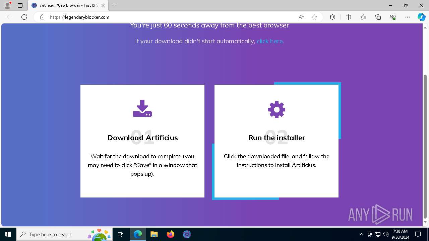429x241 pixels.
Task: Add this page to favorites star
Action: pos(314,17)
